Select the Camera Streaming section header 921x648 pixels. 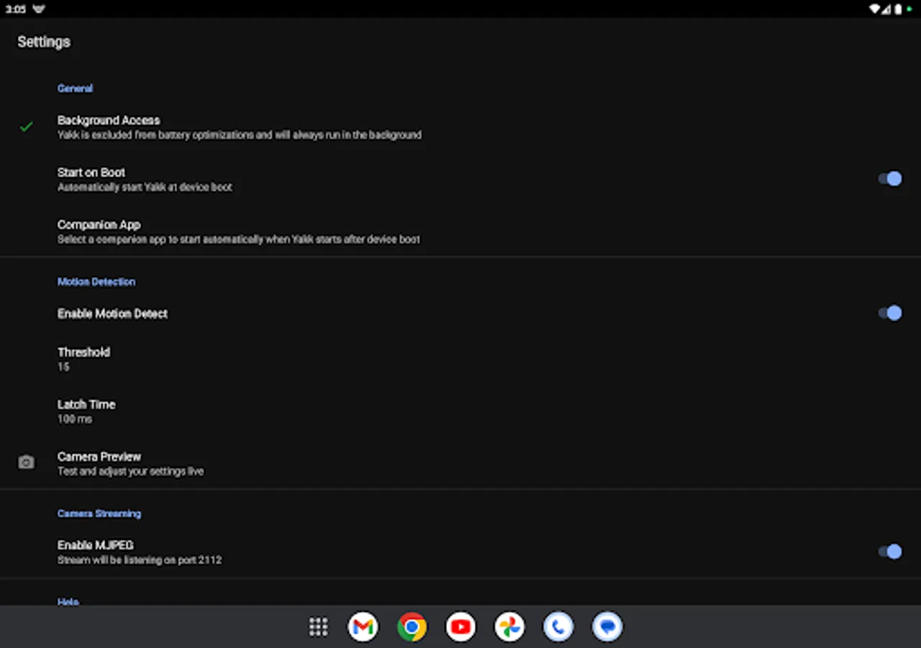point(99,513)
